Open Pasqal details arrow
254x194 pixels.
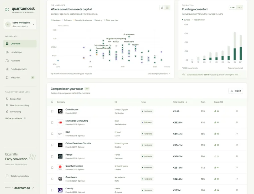pyautogui.click(x=237, y=156)
